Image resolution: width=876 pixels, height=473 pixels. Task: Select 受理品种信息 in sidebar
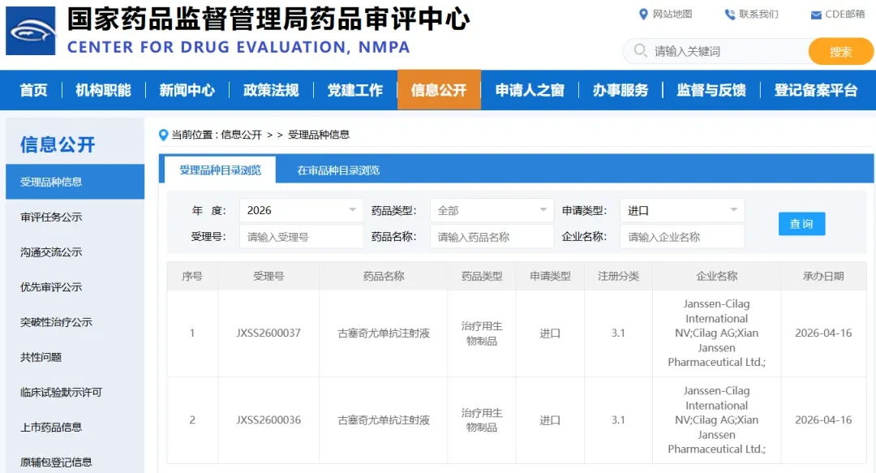coord(75,182)
